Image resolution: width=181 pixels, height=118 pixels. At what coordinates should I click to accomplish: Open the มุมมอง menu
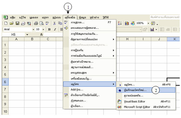click(34, 17)
